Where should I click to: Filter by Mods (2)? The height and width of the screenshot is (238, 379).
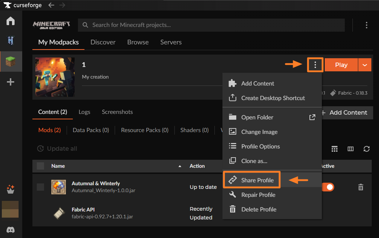coord(50,130)
